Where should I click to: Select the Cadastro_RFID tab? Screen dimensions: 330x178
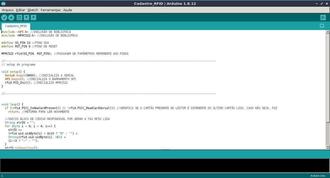pyautogui.click(x=16, y=26)
